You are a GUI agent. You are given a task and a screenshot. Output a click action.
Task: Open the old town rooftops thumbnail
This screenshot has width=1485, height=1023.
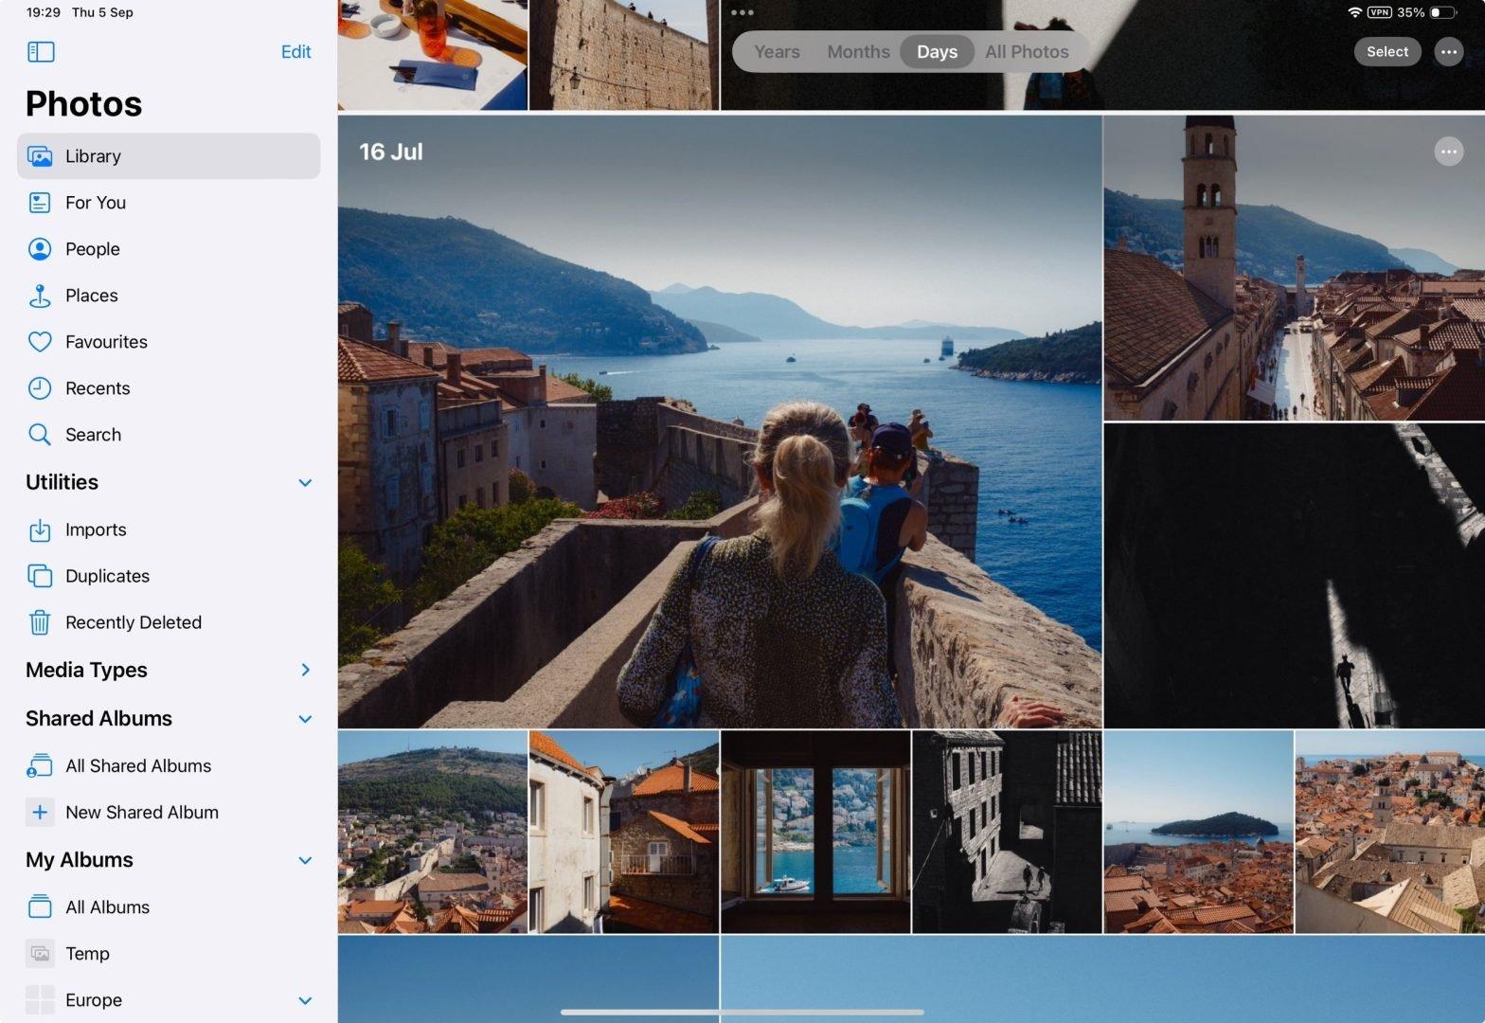(1390, 832)
